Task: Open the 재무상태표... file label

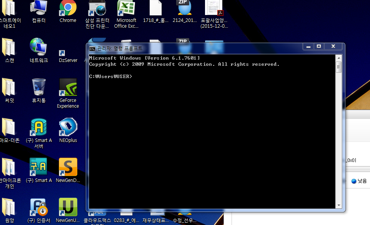Action: click(155, 220)
